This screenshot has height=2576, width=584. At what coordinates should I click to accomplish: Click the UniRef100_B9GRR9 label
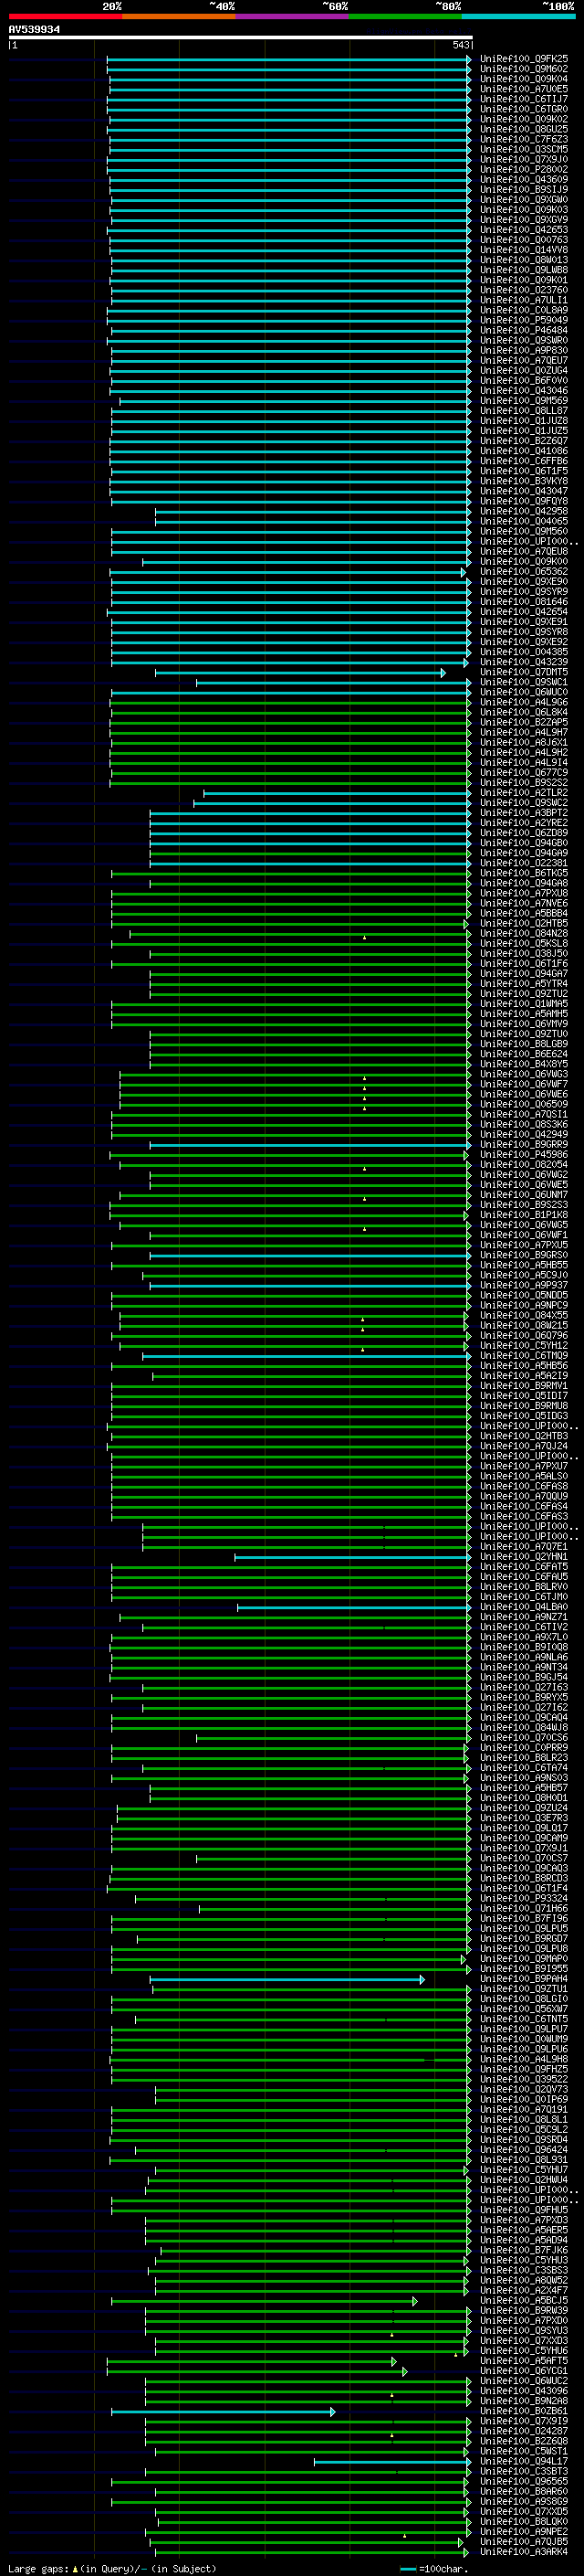524,1145
